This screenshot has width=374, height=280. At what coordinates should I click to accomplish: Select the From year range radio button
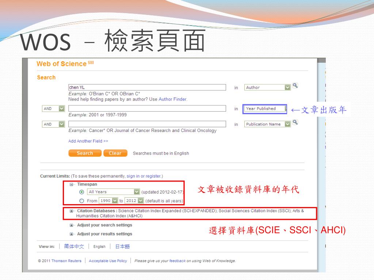point(81,201)
